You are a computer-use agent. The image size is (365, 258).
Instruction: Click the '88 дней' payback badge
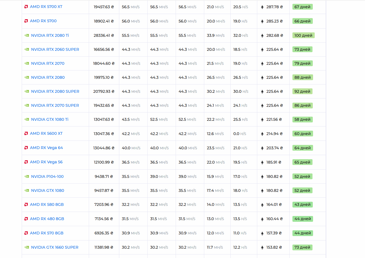[x=303, y=77]
